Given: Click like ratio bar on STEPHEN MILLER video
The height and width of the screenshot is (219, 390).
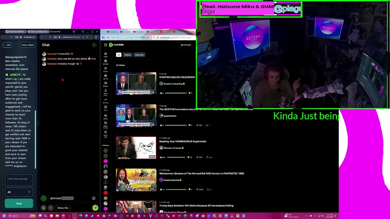Looking at the screenshot, I should click(x=175, y=93).
